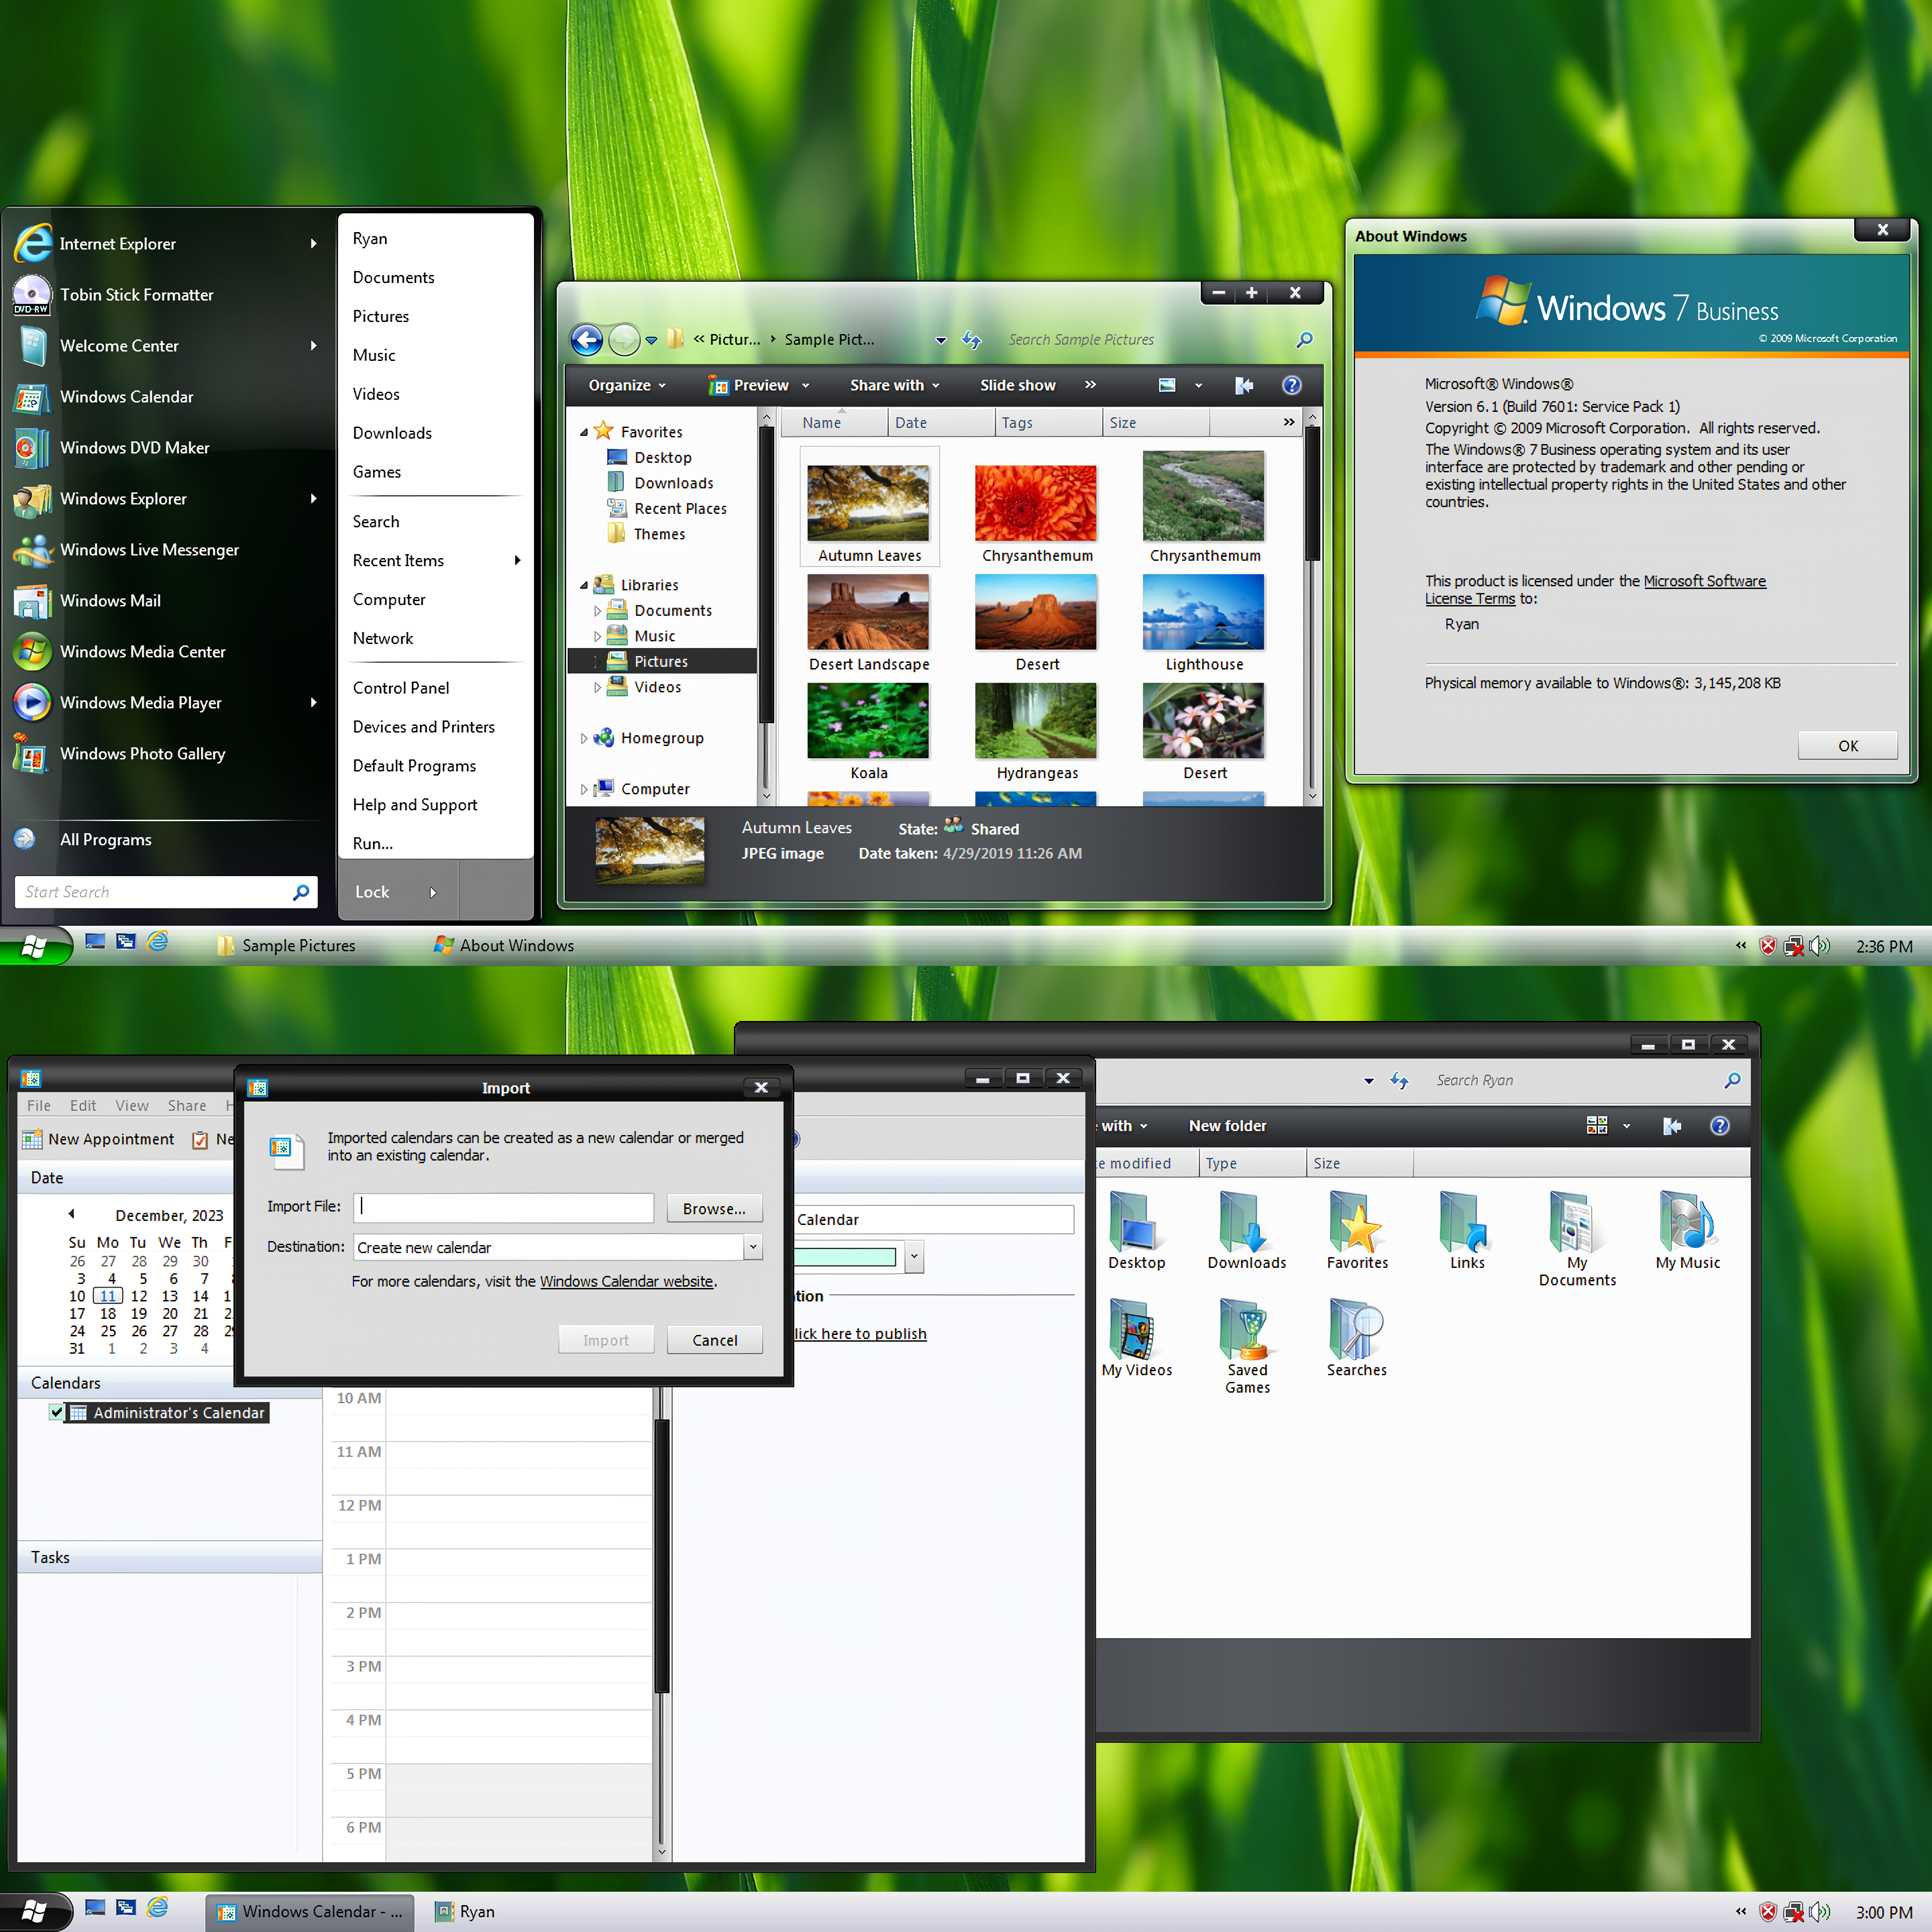Click New Appointment in Windows Calendar toolbar
Viewport: 1932px width, 1932px height.
pyautogui.click(x=99, y=1139)
